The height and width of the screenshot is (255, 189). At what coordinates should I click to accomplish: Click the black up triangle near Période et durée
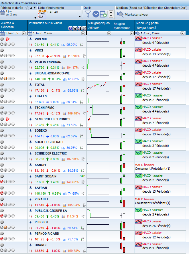31,8
